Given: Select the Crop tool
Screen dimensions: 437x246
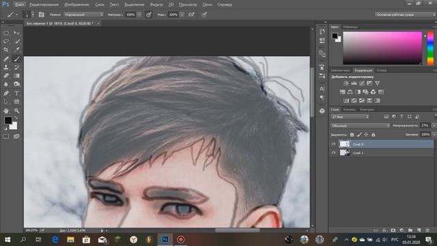Looking at the screenshot, I should (6, 50).
